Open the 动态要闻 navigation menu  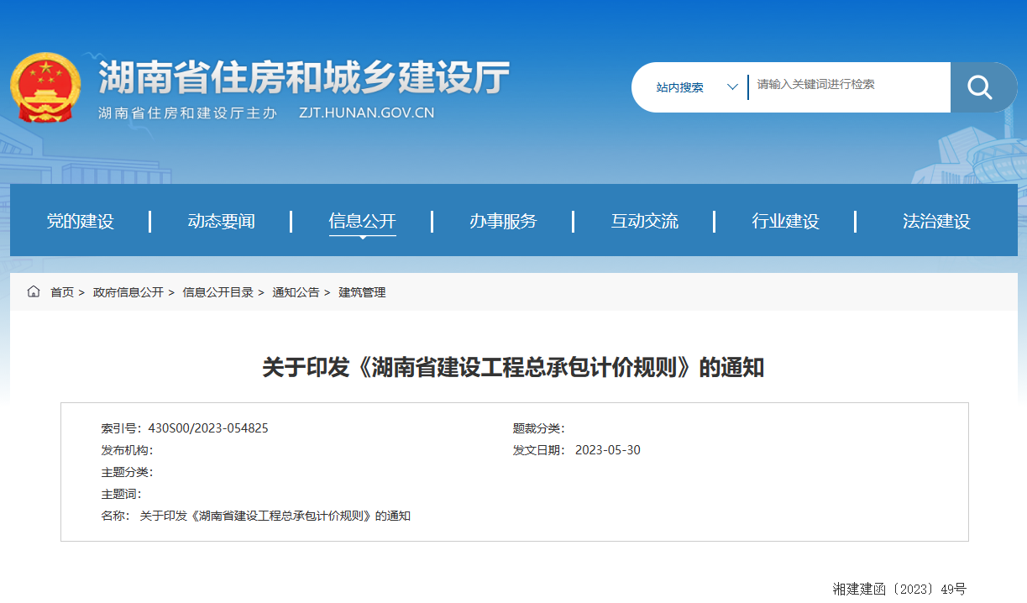[221, 222]
